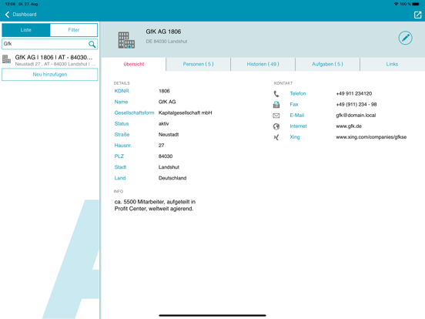The height and width of the screenshot is (319, 425).
Task: Open the Historien (49) tab
Action: pos(263,64)
